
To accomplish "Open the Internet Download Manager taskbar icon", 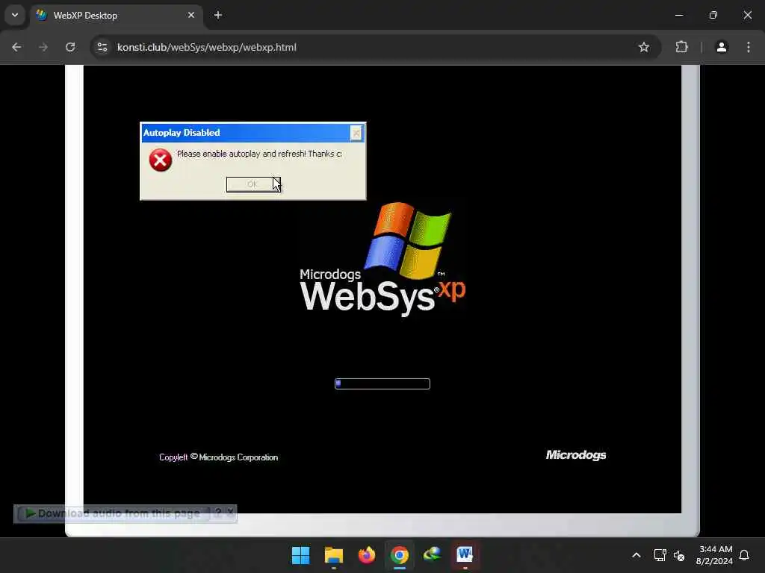I will tap(433, 555).
